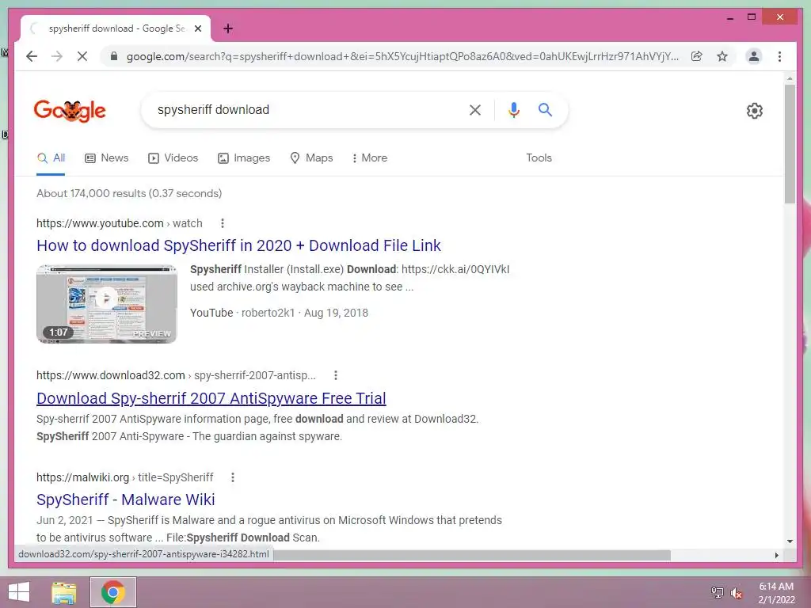Click the padlock site info icon

114,56
